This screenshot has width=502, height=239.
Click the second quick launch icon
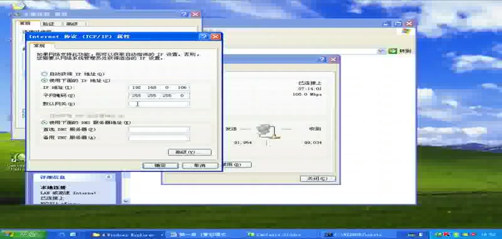(73, 235)
